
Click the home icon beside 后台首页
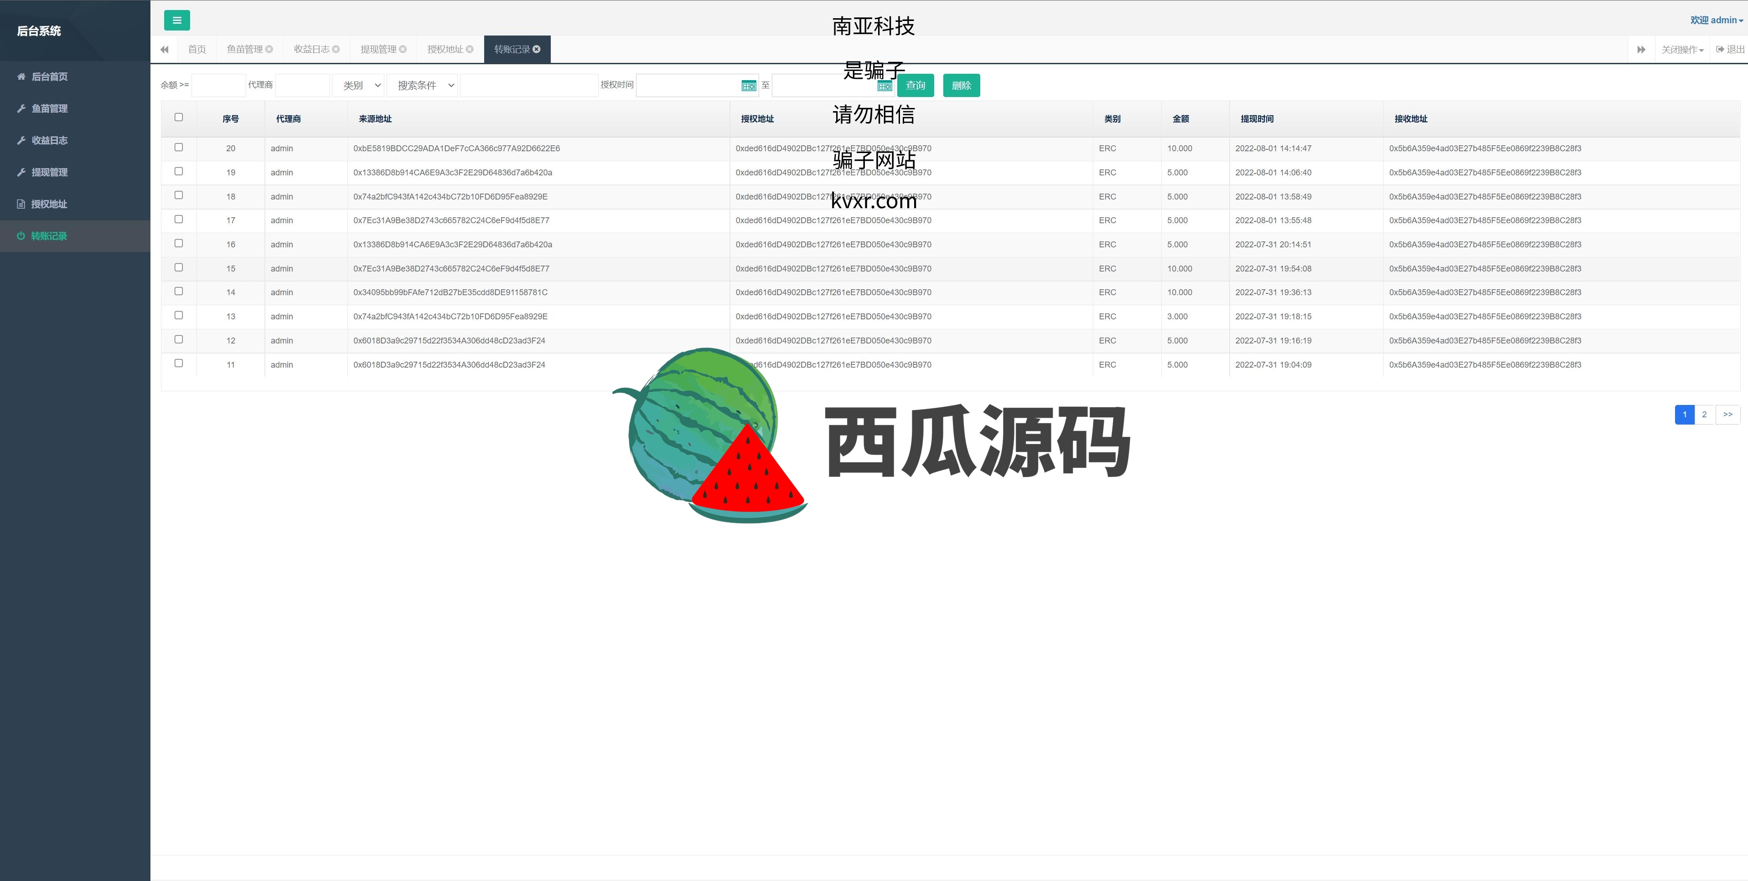[x=21, y=77]
